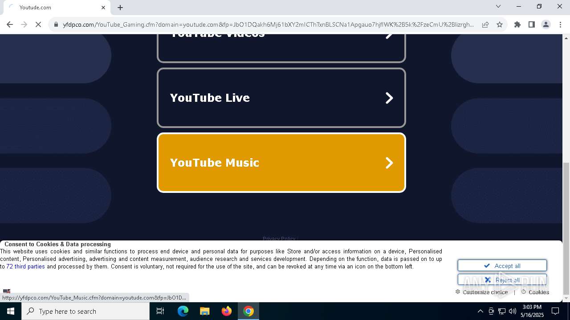The image size is (570, 320).
Task: Open the Extensions puzzle icon
Action: click(x=517, y=25)
